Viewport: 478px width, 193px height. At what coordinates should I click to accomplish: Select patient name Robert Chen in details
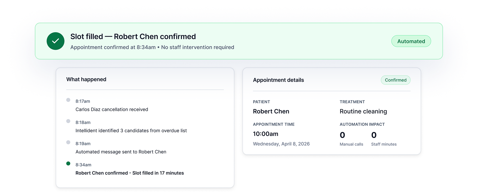[271, 111]
